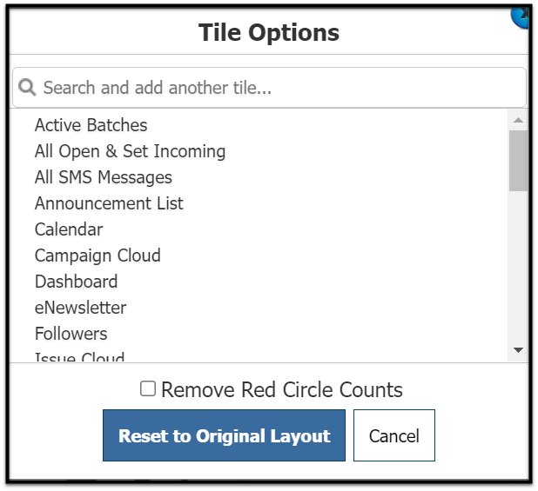
Task: Select the partially visible Issue Cloud item
Action: (x=79, y=357)
